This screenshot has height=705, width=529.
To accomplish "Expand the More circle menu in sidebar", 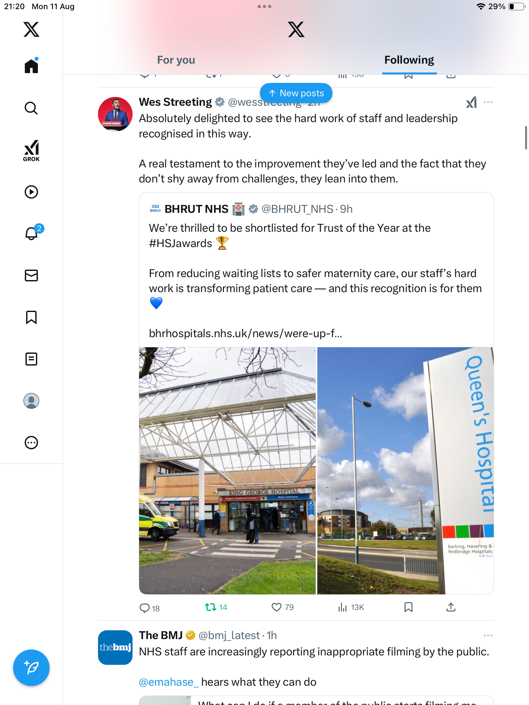I will tap(31, 443).
